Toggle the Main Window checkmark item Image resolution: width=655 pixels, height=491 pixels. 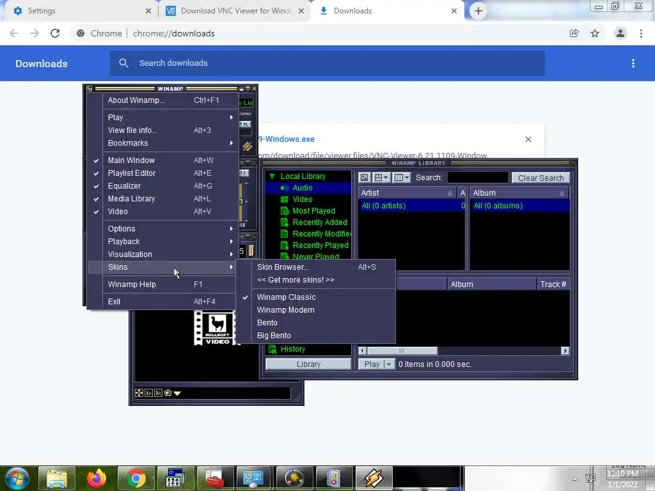point(163,160)
